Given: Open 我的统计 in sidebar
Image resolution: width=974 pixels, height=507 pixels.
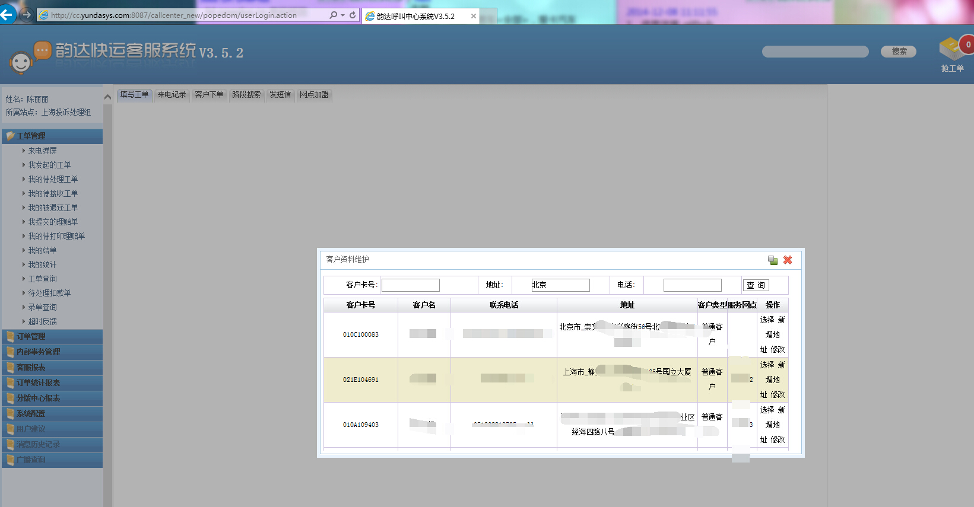Looking at the screenshot, I should click(42, 264).
